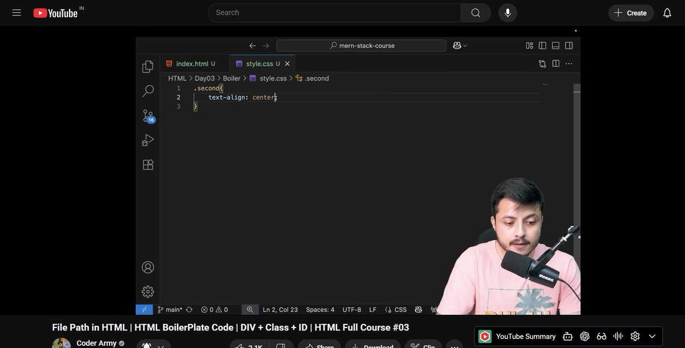
Task: Click the Create button on YouTube
Action: pyautogui.click(x=631, y=12)
